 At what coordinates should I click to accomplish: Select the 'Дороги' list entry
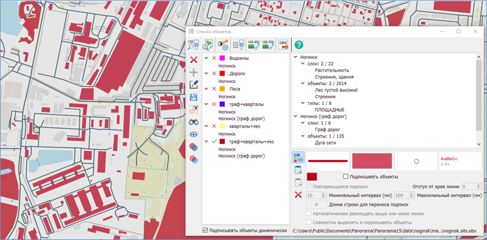point(237,74)
